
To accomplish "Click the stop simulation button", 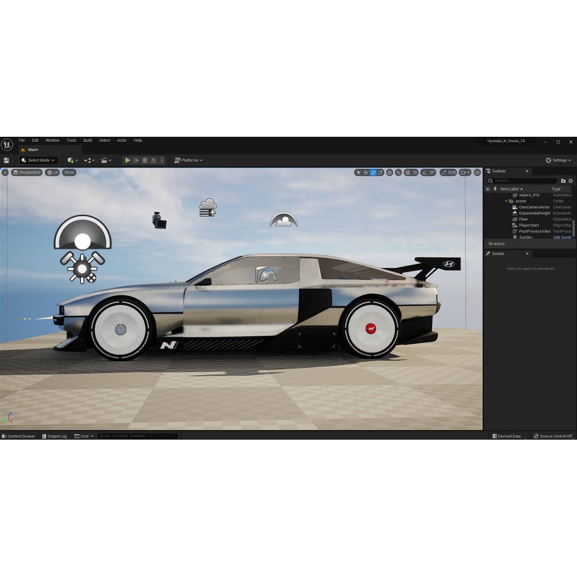I will point(145,160).
